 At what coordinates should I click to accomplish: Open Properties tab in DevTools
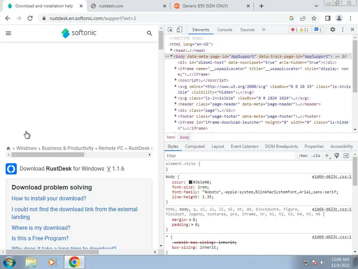(x=314, y=146)
